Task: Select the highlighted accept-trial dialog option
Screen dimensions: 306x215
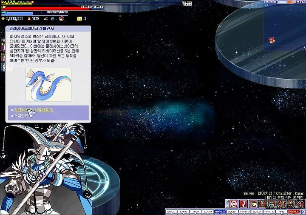Action: coord(34,110)
